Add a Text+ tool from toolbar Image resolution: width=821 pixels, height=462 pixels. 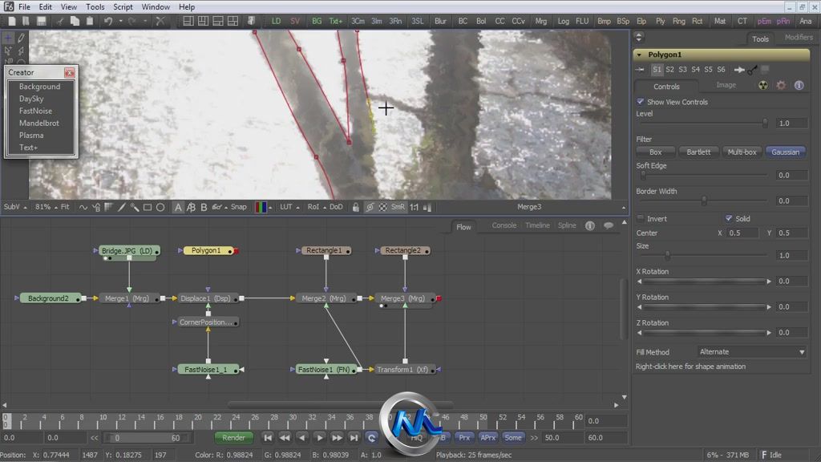pos(336,21)
